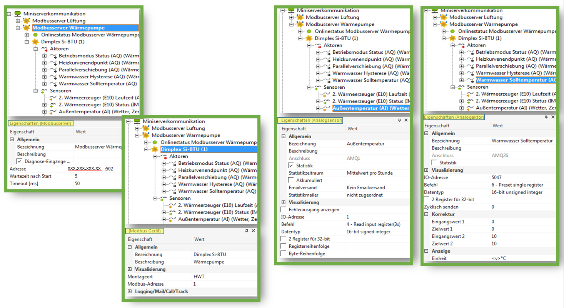Click Aktoren icon in Modbus Gerät screenshot
This screenshot has height=308, width=564.
tap(164, 156)
